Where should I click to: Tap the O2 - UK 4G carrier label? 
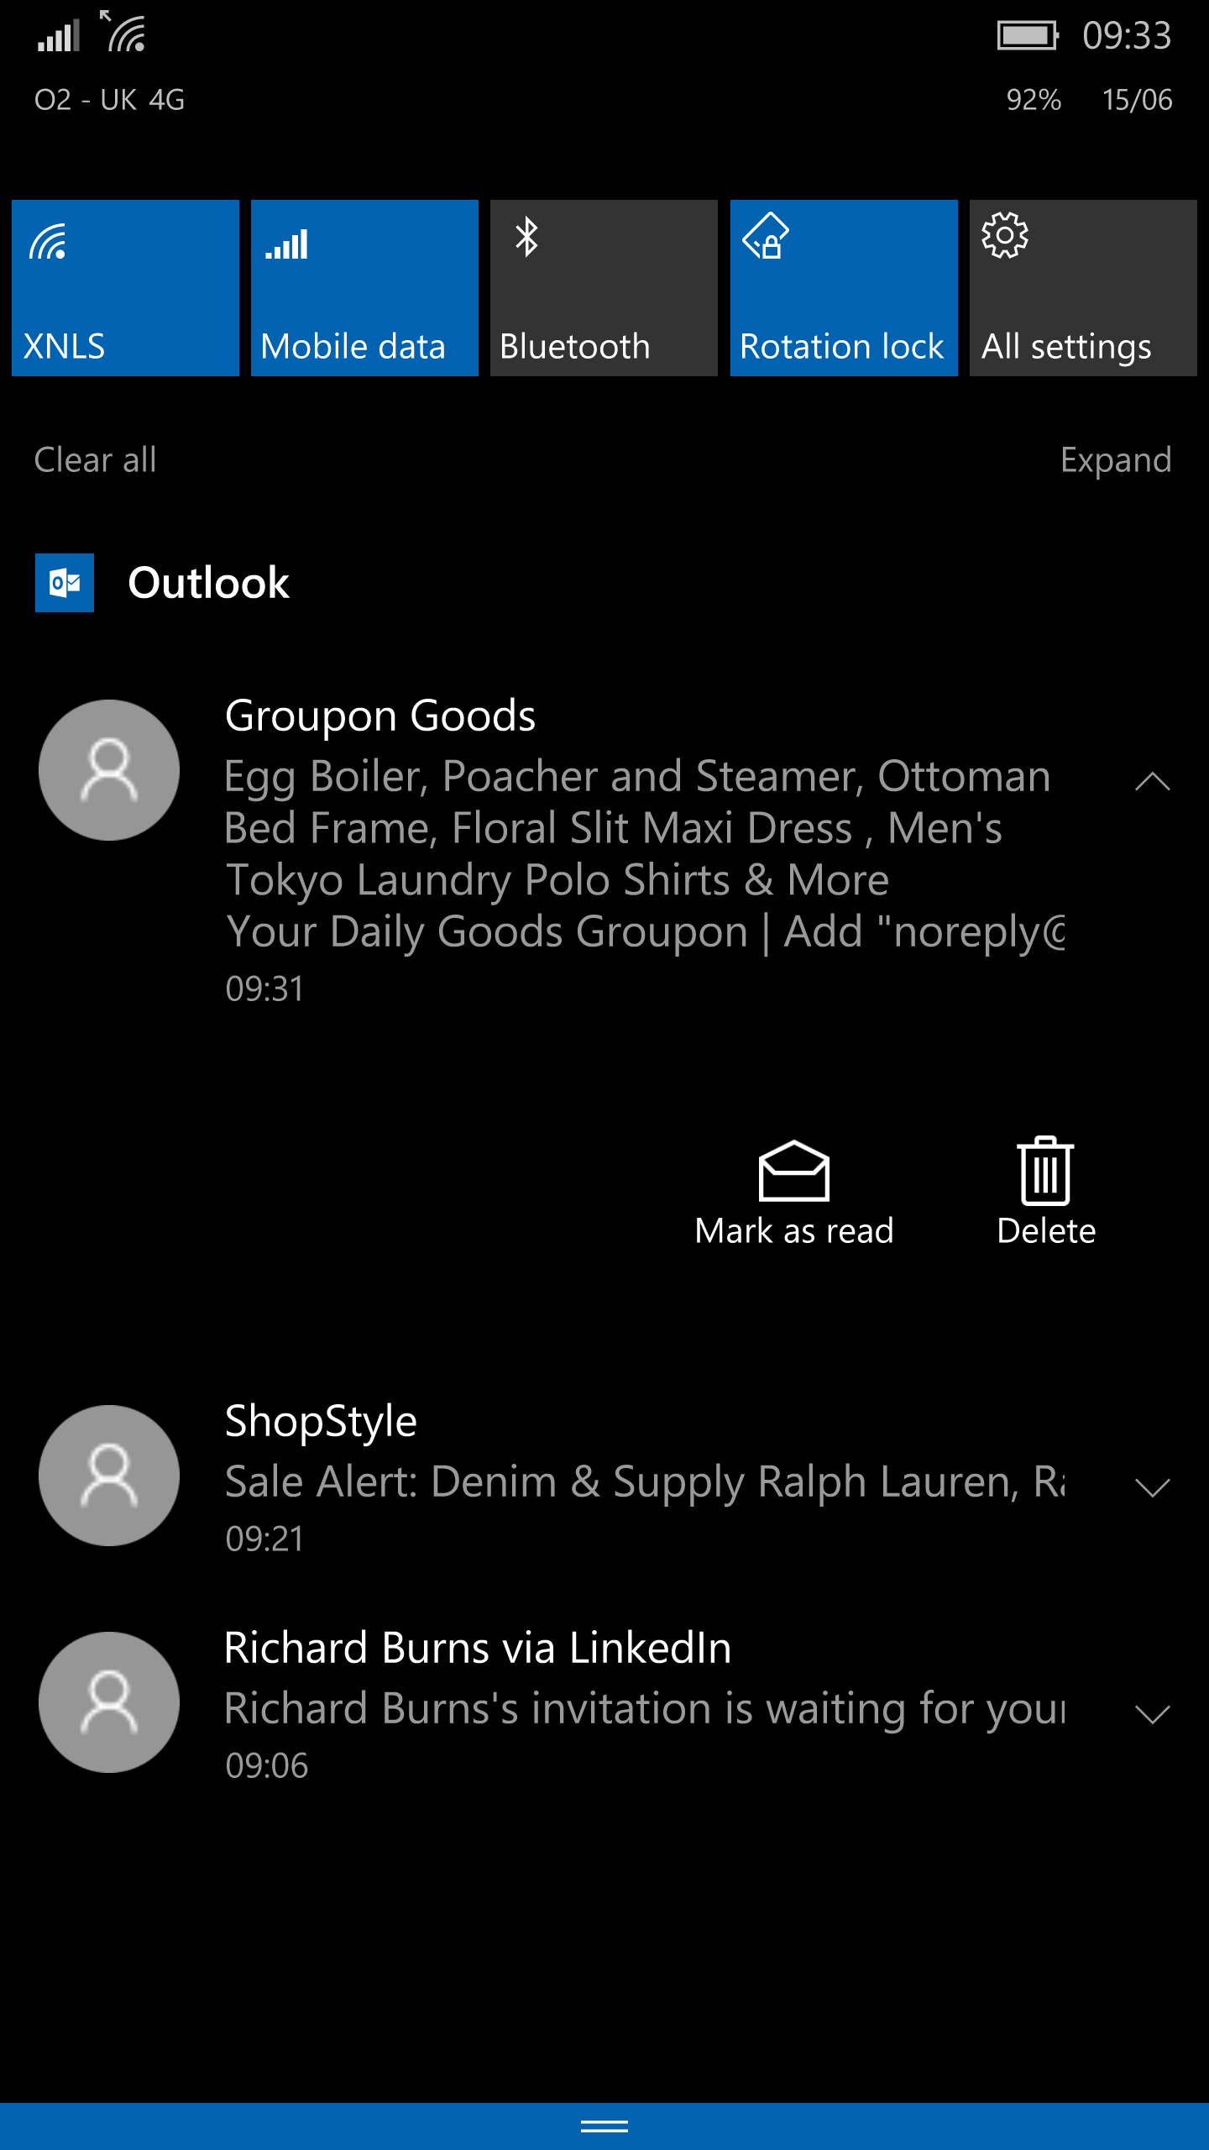[109, 100]
